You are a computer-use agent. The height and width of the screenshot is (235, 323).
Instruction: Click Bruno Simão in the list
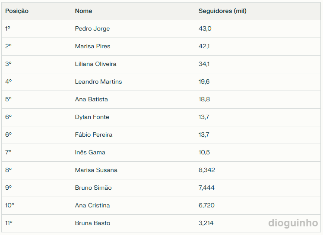93,188
